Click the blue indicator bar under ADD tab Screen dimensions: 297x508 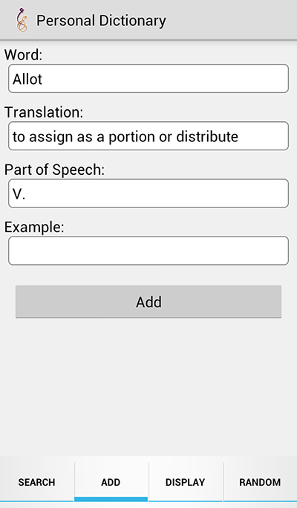coord(111,499)
